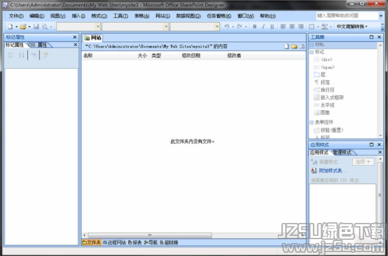Click the horizontal scrollbar in file list
The height and width of the screenshot is (256, 388).
[150, 235]
